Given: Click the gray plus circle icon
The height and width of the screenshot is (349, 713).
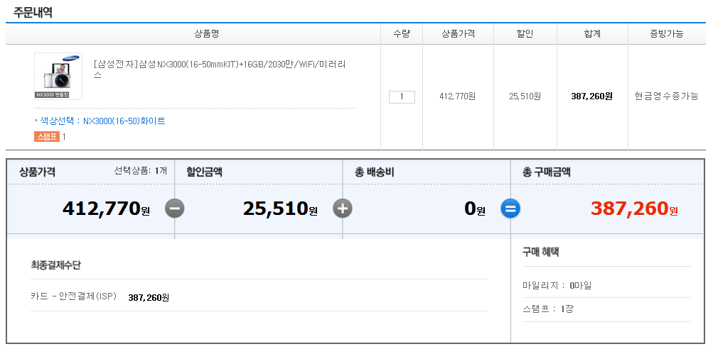Looking at the screenshot, I should click(343, 209).
